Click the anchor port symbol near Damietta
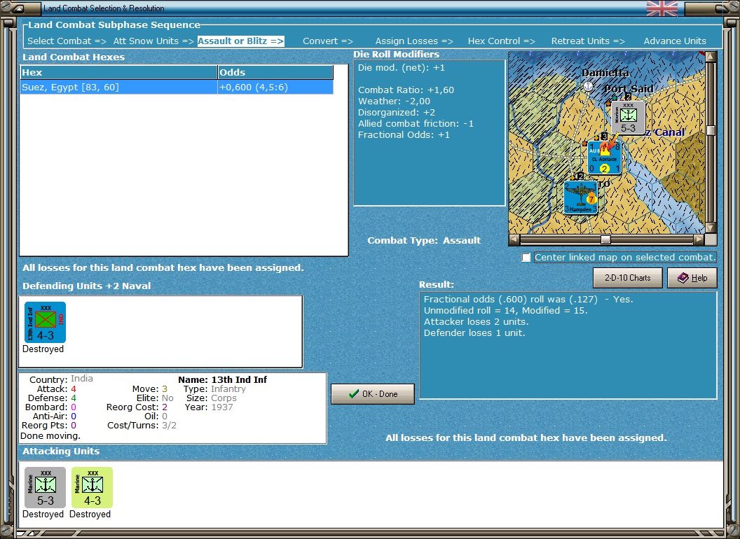 588,86
